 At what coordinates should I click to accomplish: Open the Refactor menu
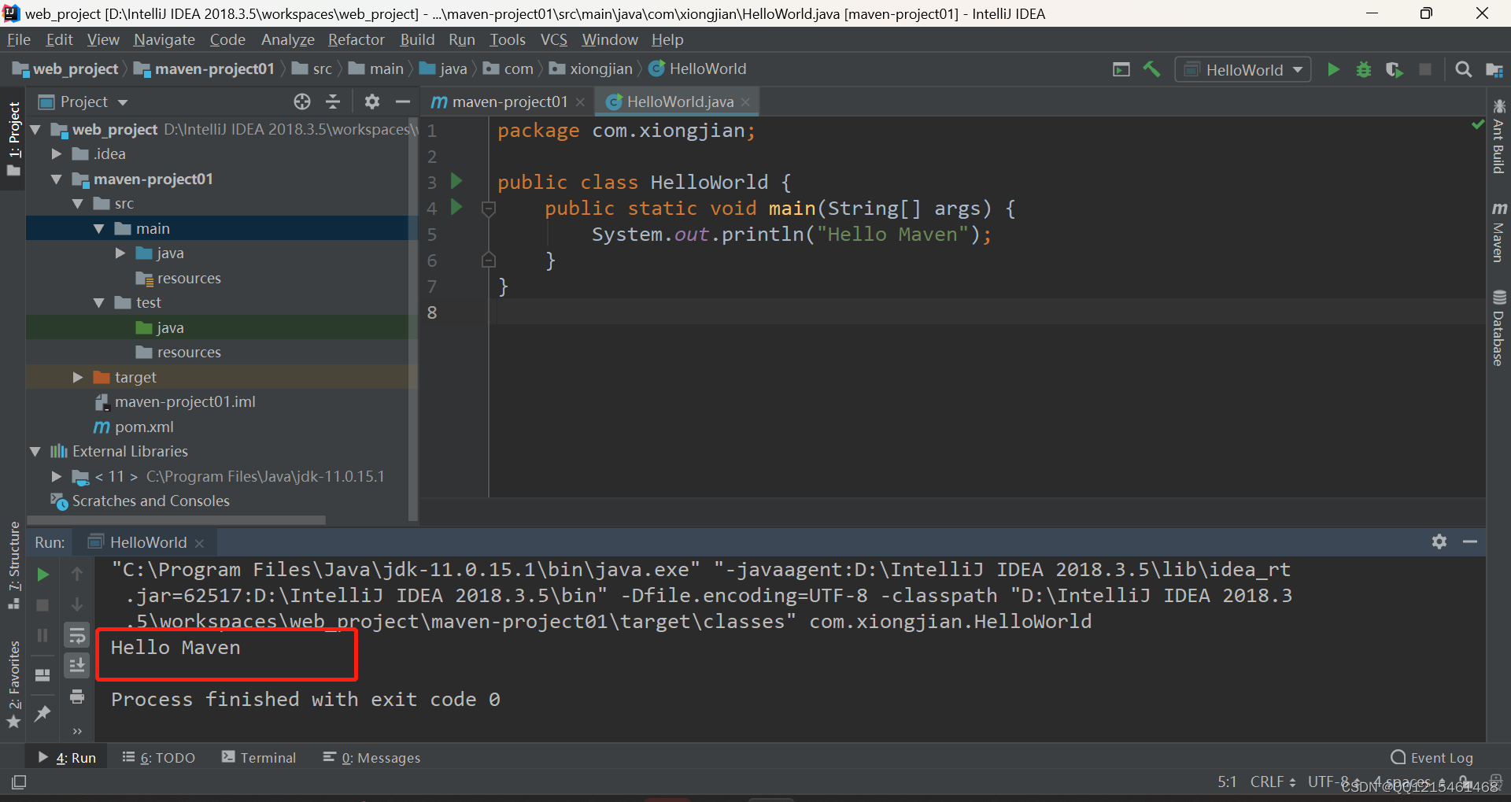pyautogui.click(x=356, y=39)
